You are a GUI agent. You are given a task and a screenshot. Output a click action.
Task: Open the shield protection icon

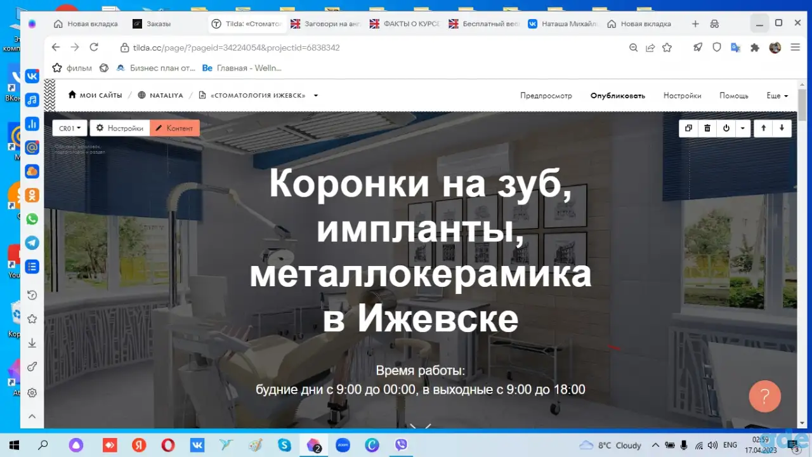717,48
